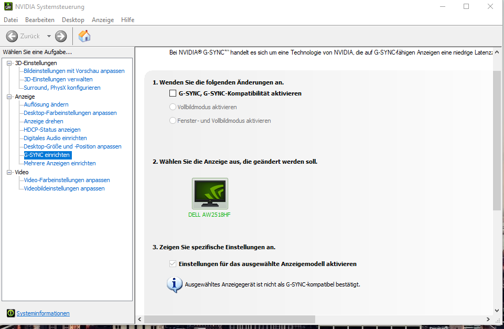Collapse the Video tree branch
The width and height of the screenshot is (504, 329).
[x=8, y=172]
